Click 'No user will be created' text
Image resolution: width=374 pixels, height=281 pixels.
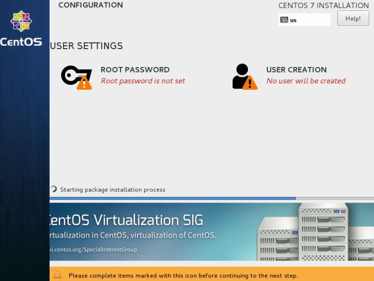306,81
